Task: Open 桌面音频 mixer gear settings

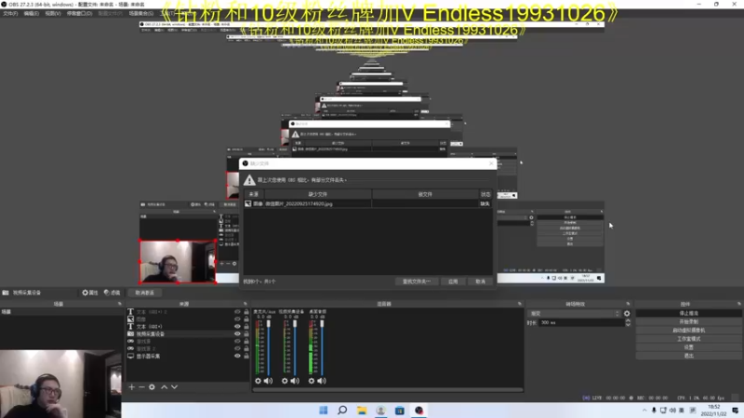Action: point(312,381)
